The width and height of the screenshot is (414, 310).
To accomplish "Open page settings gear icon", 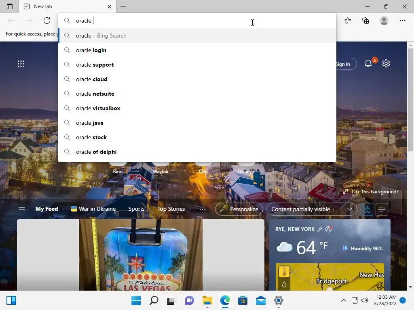I will [x=386, y=63].
